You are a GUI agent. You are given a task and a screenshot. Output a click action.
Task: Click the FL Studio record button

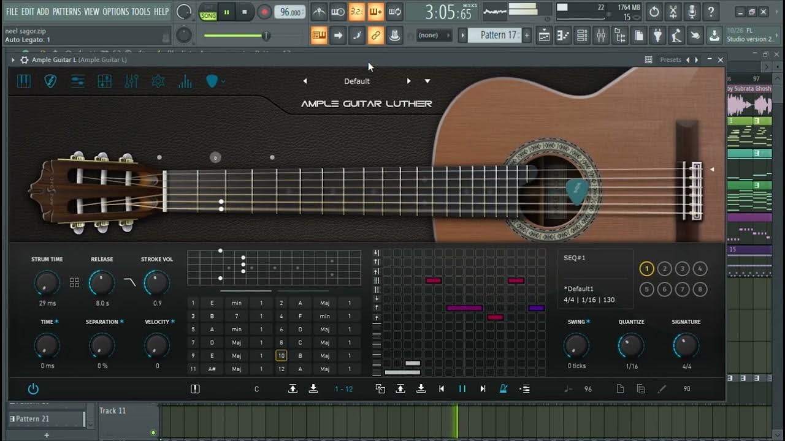tap(264, 12)
